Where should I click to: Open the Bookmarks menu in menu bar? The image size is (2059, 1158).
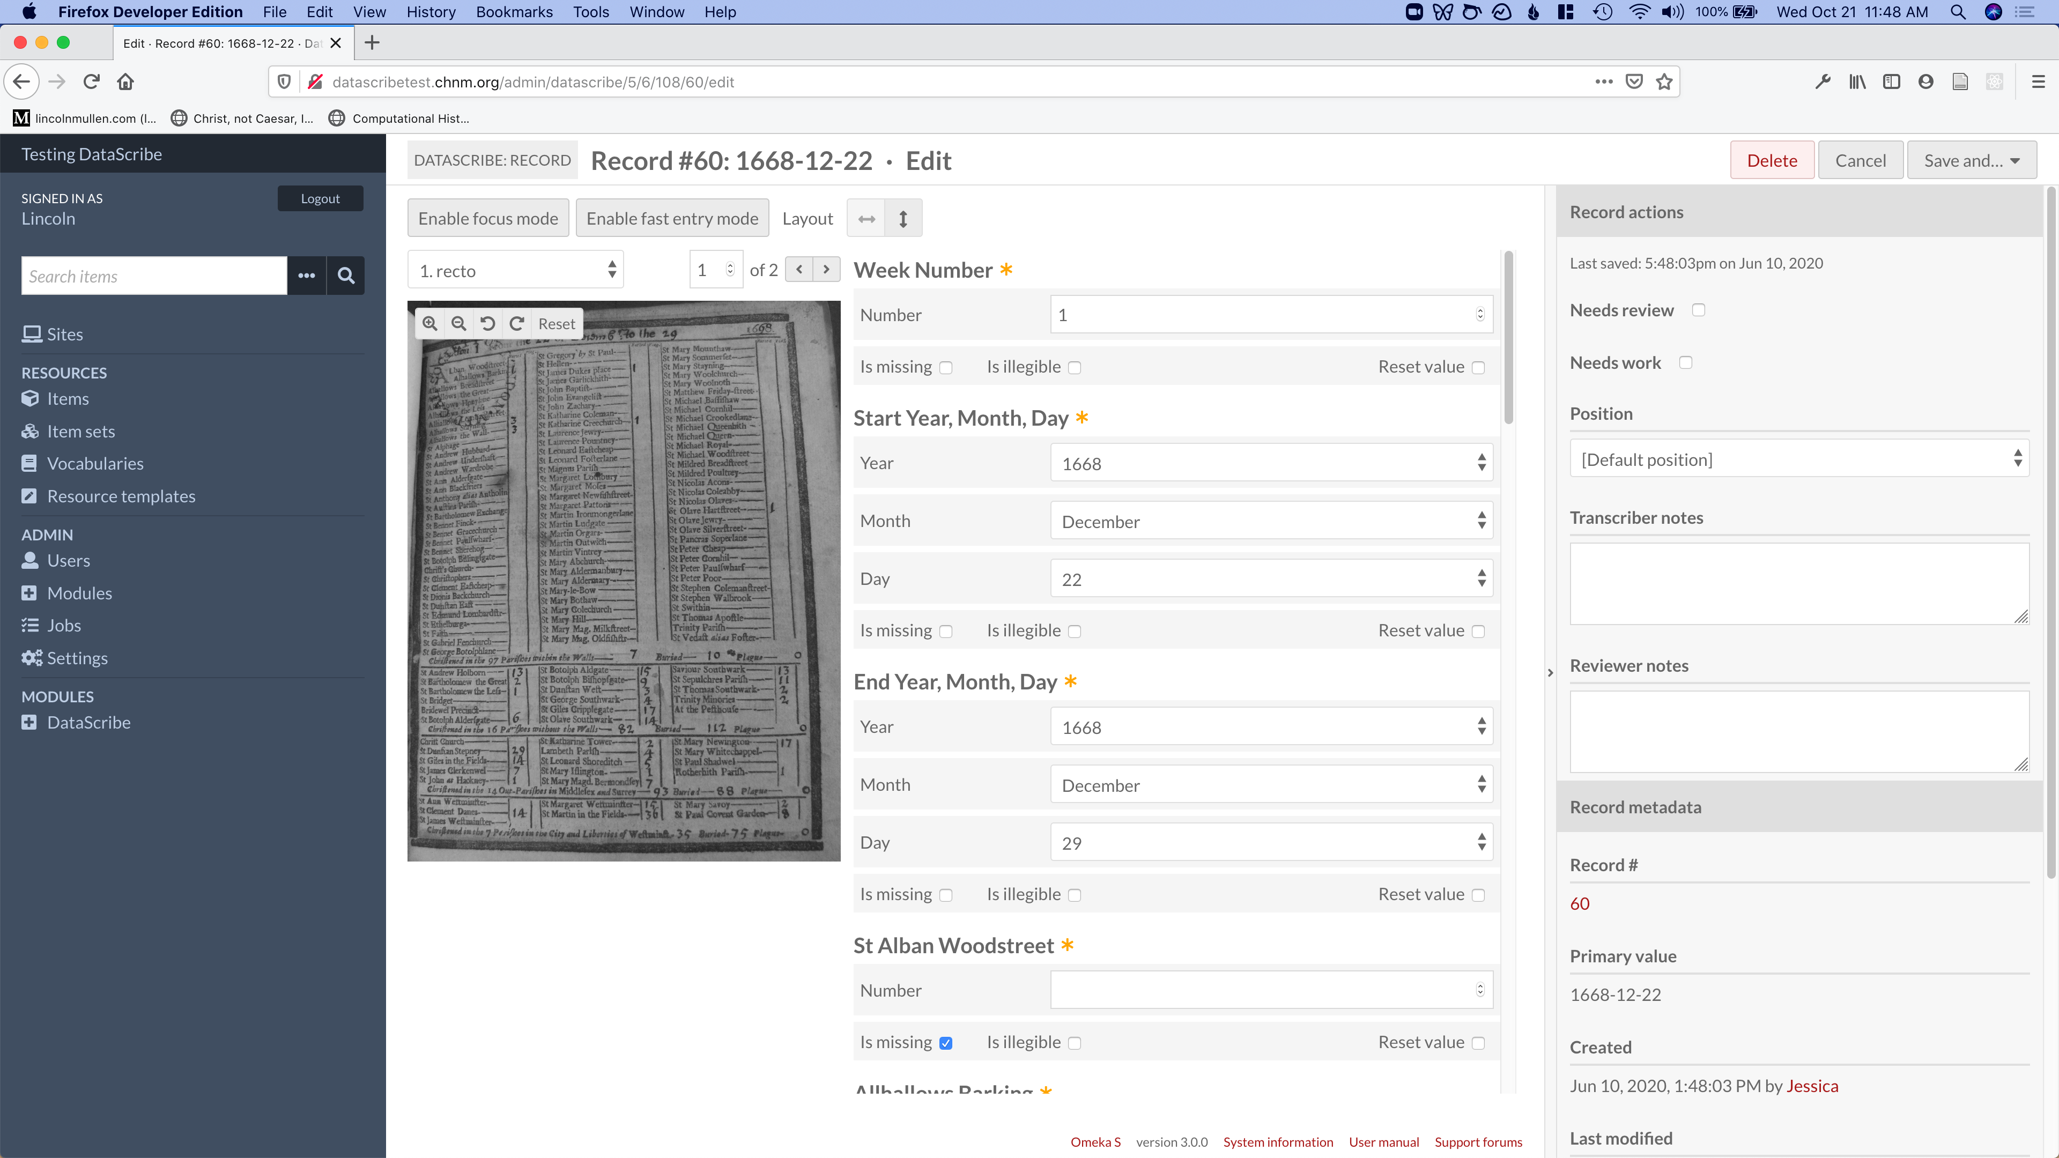(x=514, y=12)
